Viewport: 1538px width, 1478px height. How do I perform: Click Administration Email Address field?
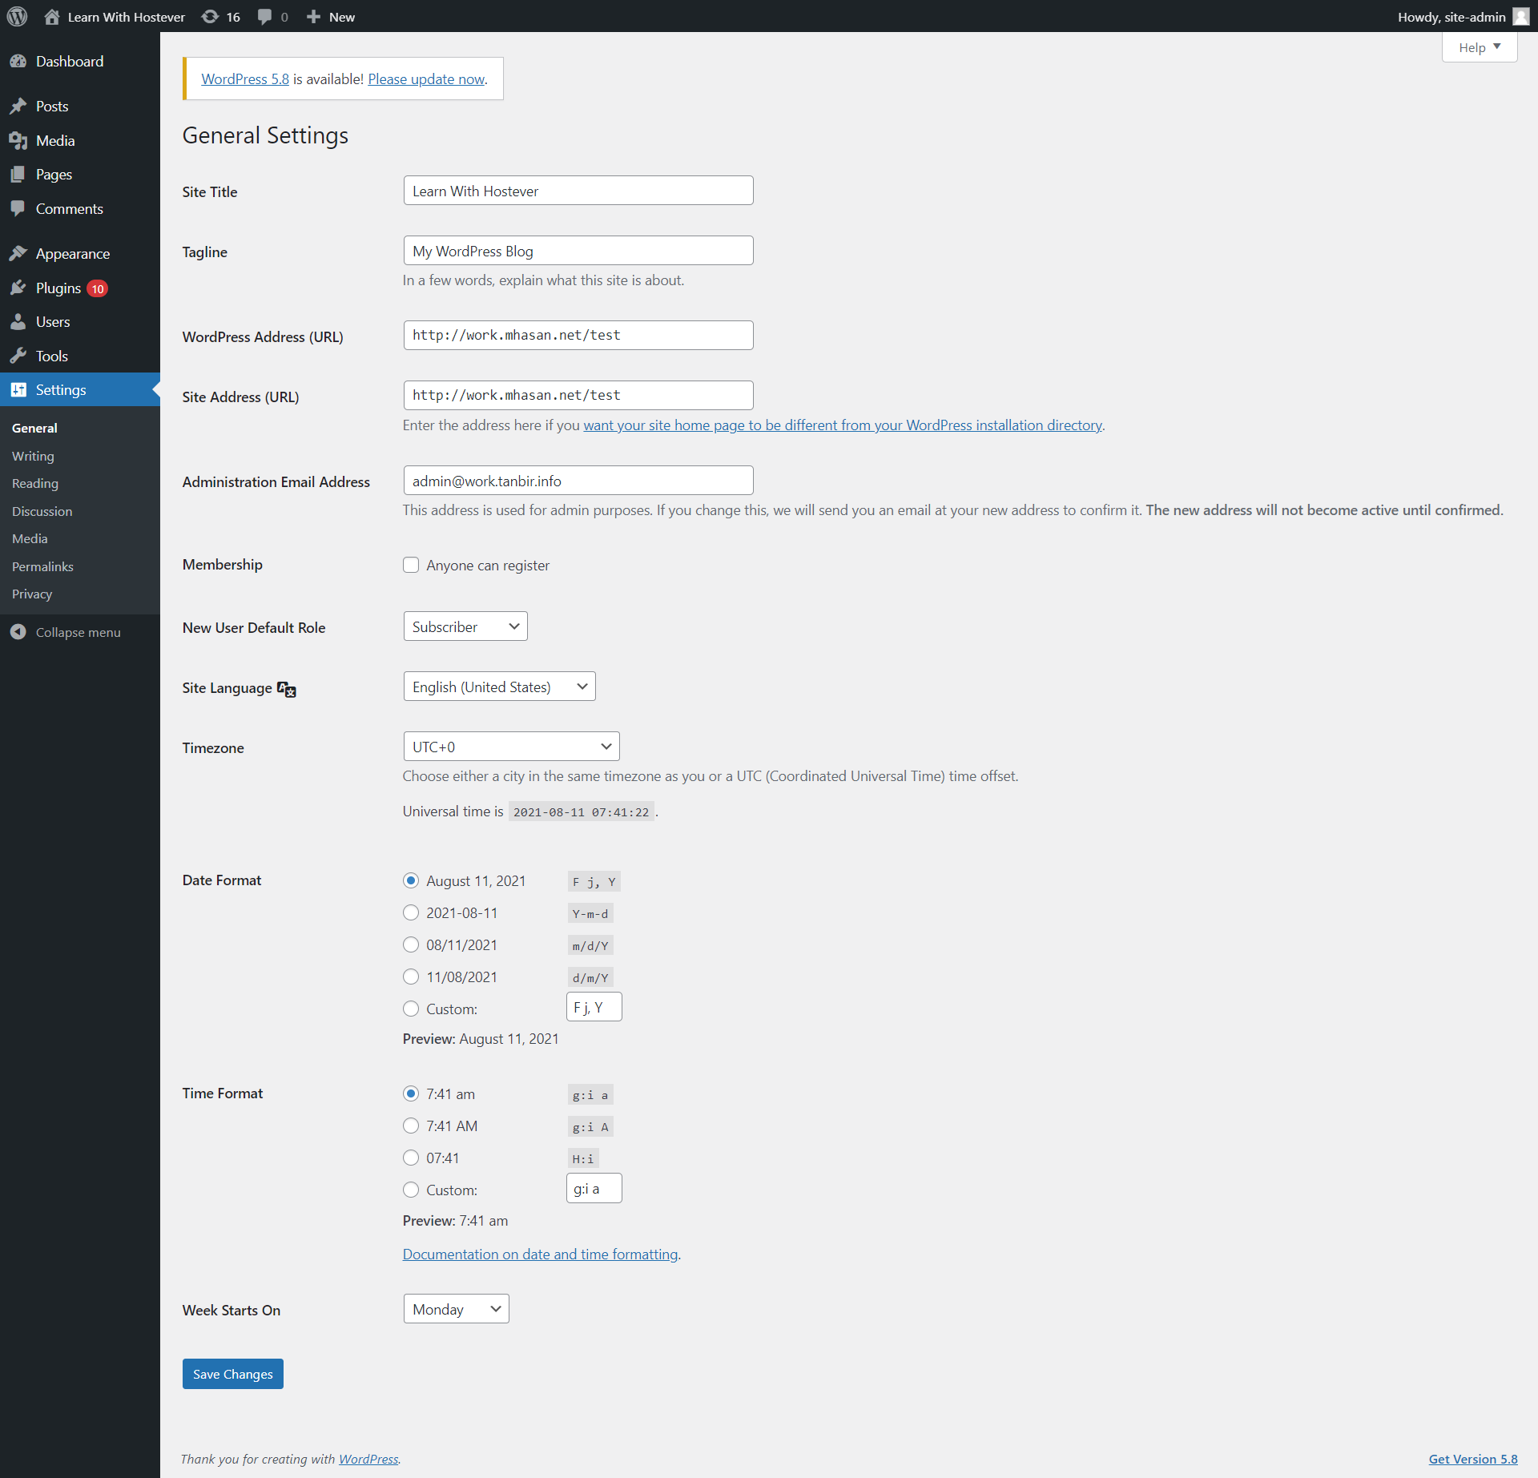tap(578, 481)
